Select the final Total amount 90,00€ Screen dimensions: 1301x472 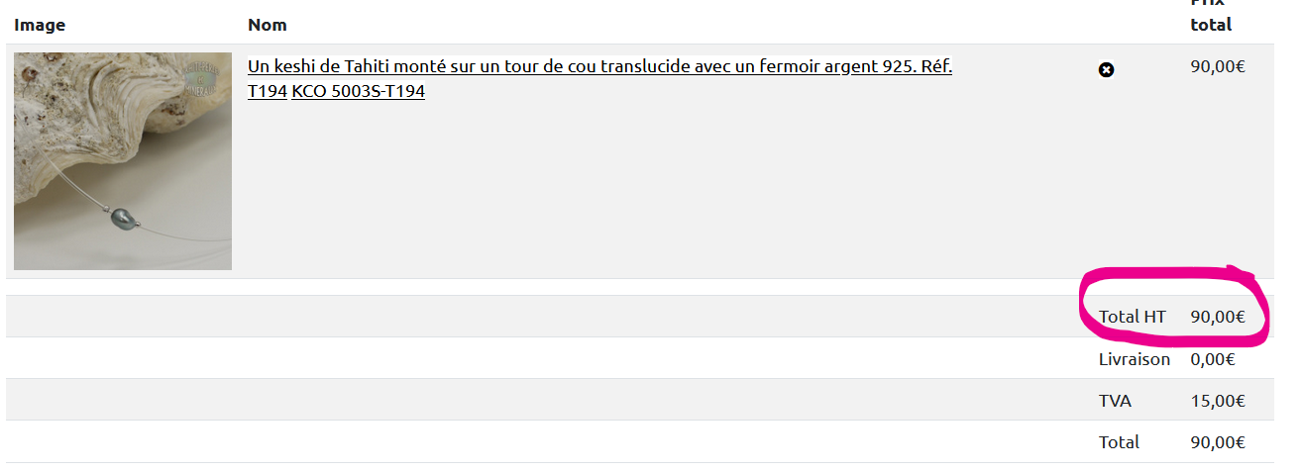[1218, 442]
